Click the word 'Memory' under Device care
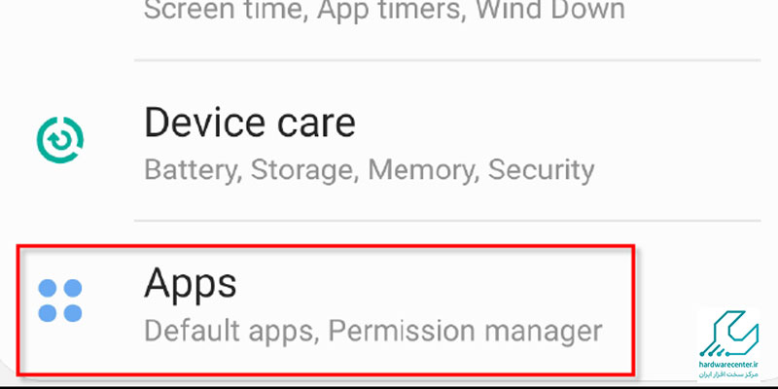Image resolution: width=778 pixels, height=389 pixels. click(x=423, y=170)
